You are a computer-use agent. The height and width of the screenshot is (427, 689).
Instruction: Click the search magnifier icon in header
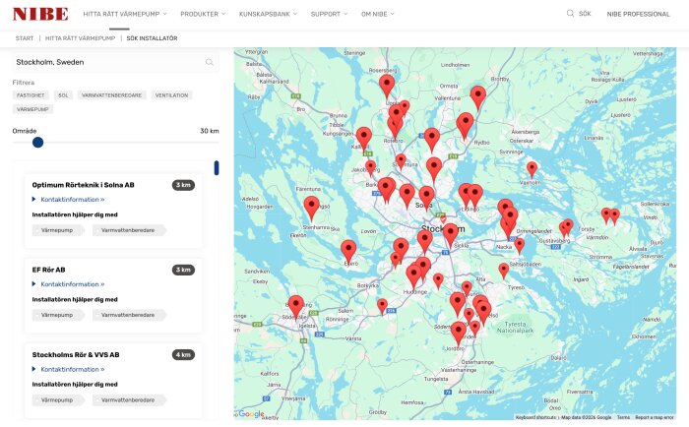coord(570,13)
